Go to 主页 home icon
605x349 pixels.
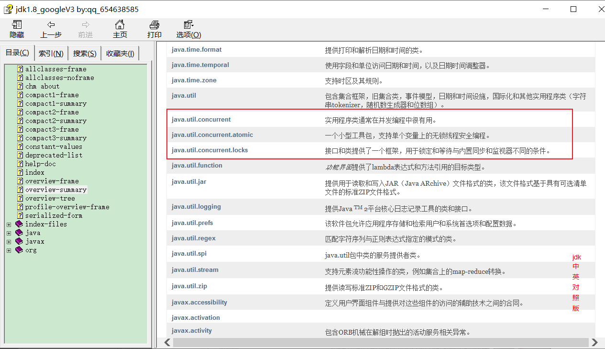coord(120,29)
